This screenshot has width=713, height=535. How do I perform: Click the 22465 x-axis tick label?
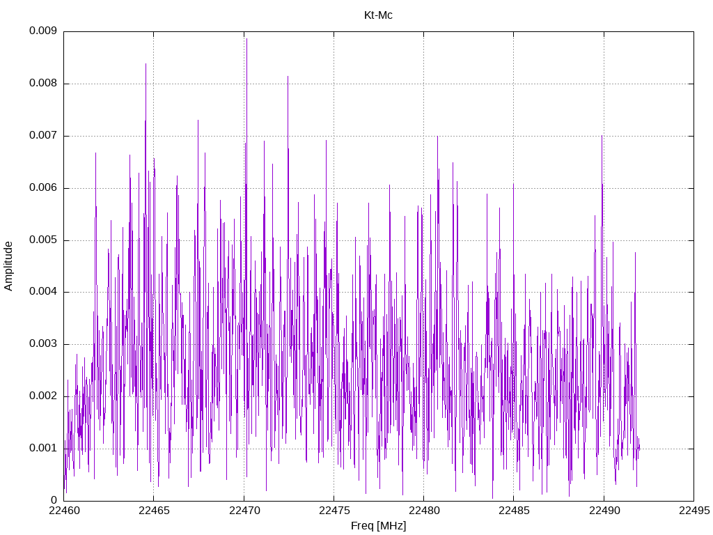(x=154, y=511)
